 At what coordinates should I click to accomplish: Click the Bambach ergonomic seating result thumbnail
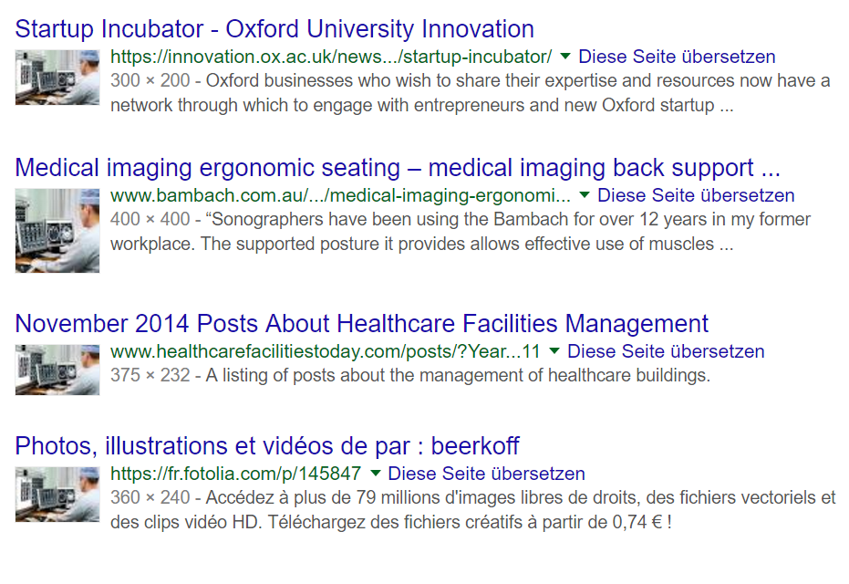57,230
